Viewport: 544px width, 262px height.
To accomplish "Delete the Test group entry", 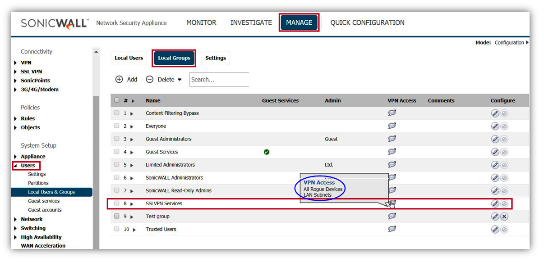I will tap(504, 217).
